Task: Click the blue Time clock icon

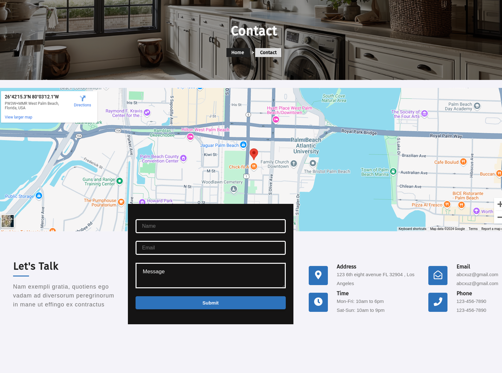Action: click(x=318, y=302)
